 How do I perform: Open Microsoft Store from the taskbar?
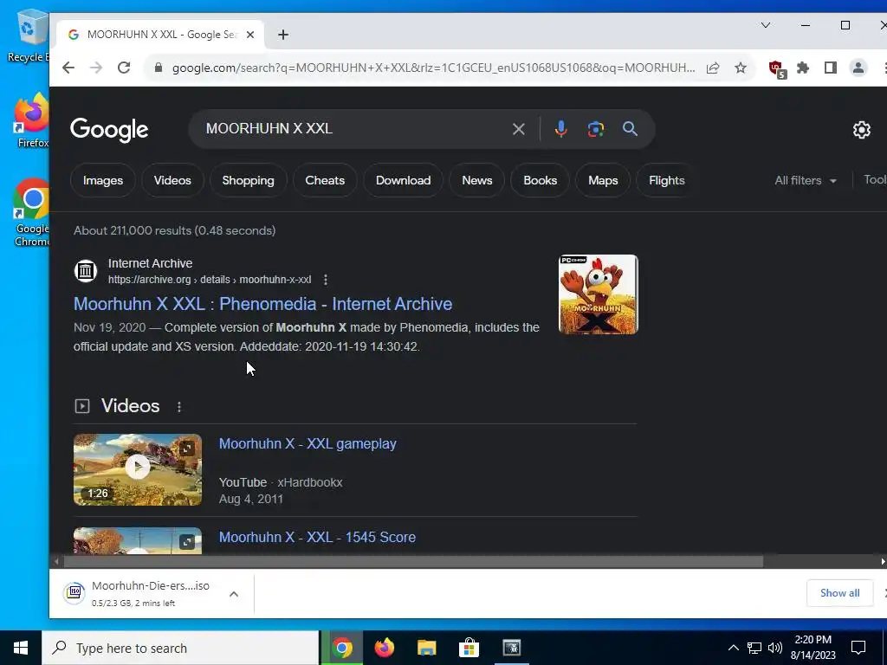(469, 648)
